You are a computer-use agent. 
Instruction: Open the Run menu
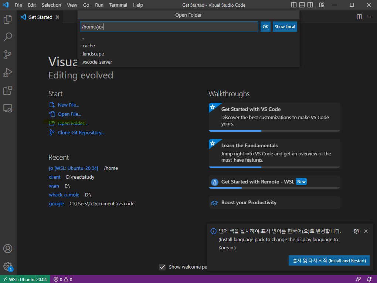tap(99, 5)
